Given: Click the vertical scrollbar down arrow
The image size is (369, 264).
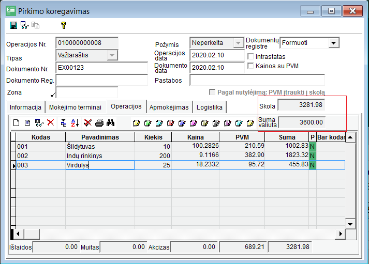Looking at the screenshot, I should (350, 224).
